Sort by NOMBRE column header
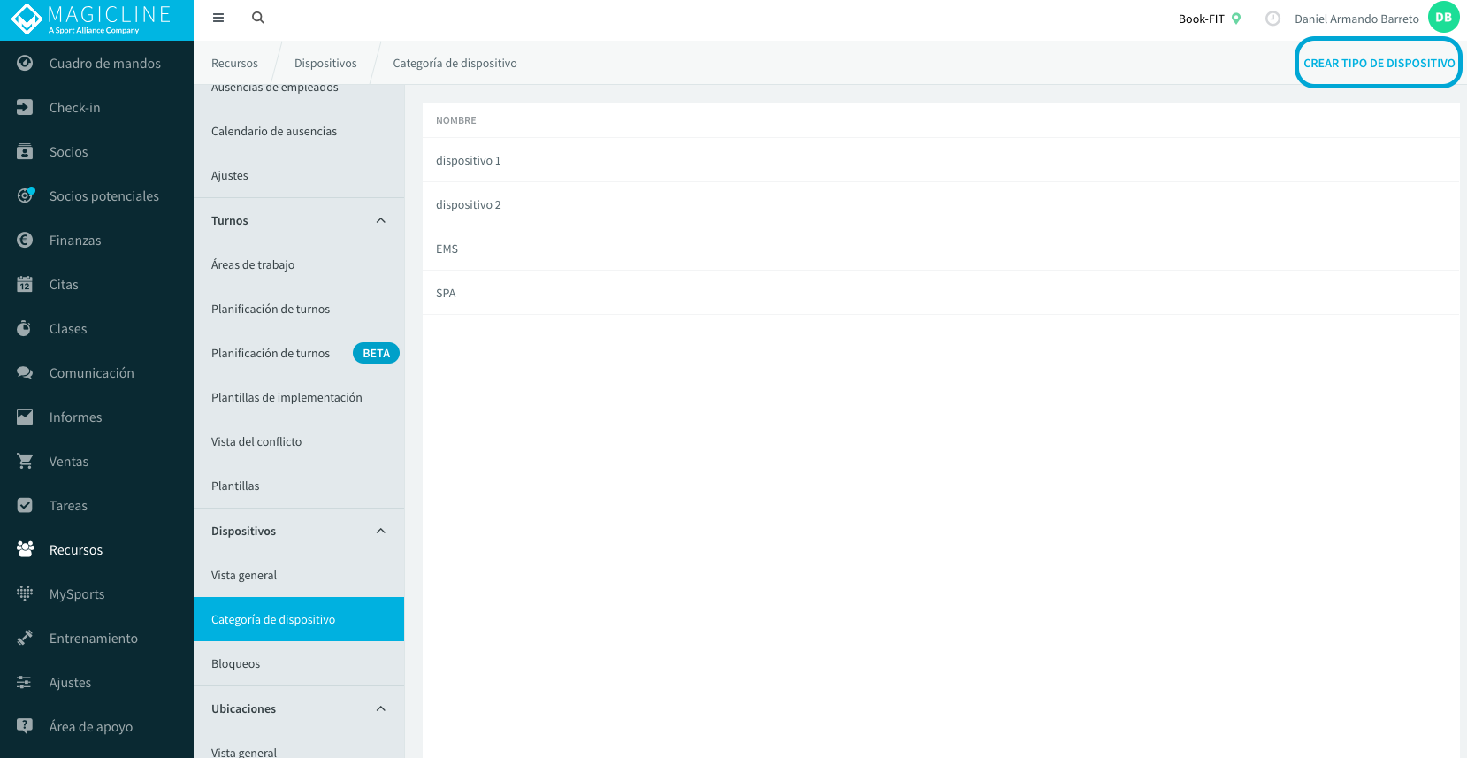The image size is (1467, 758). [455, 120]
